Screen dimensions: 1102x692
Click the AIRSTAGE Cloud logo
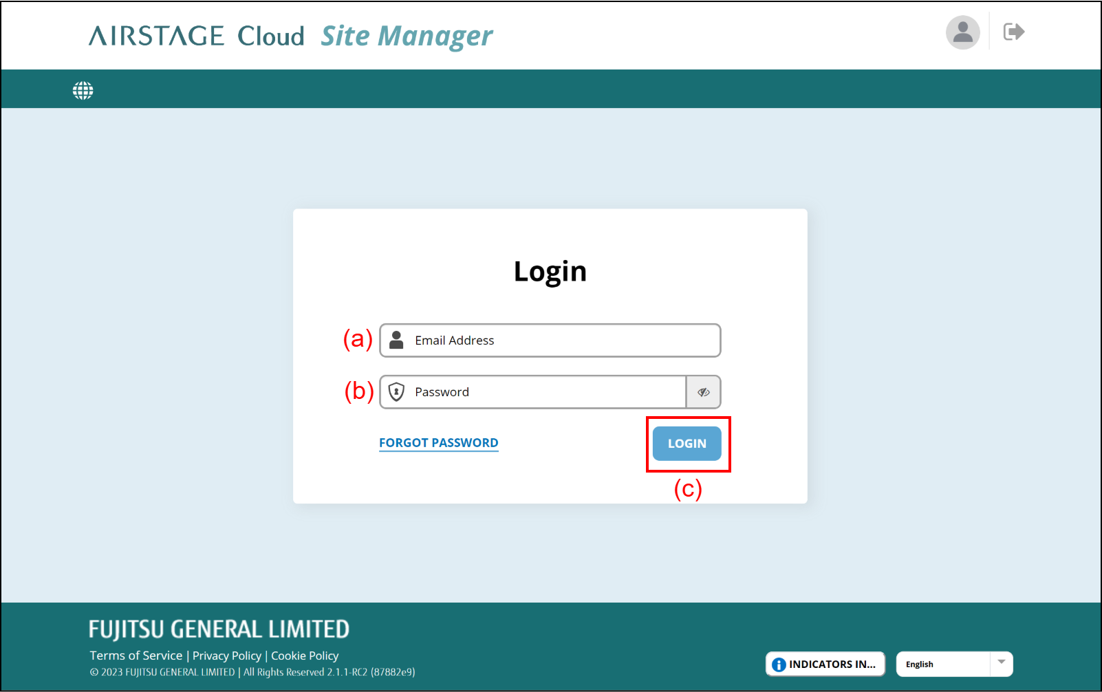click(x=196, y=36)
